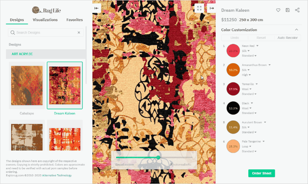Select the Pale Tangerine color swatch
The width and height of the screenshot is (308, 184).
coord(233,146)
